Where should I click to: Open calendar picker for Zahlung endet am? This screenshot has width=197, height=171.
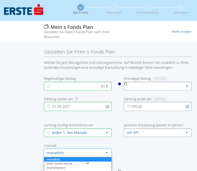(187, 106)
